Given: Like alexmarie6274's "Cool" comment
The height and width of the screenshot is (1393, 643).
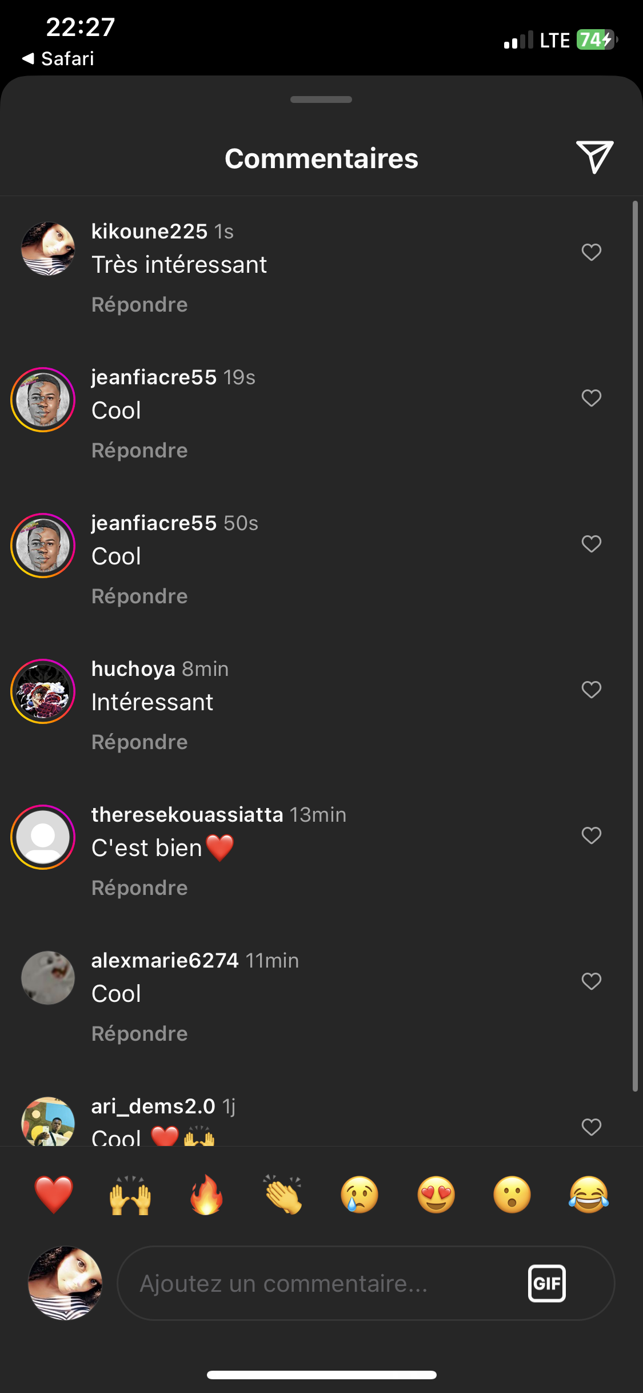Looking at the screenshot, I should pyautogui.click(x=592, y=981).
